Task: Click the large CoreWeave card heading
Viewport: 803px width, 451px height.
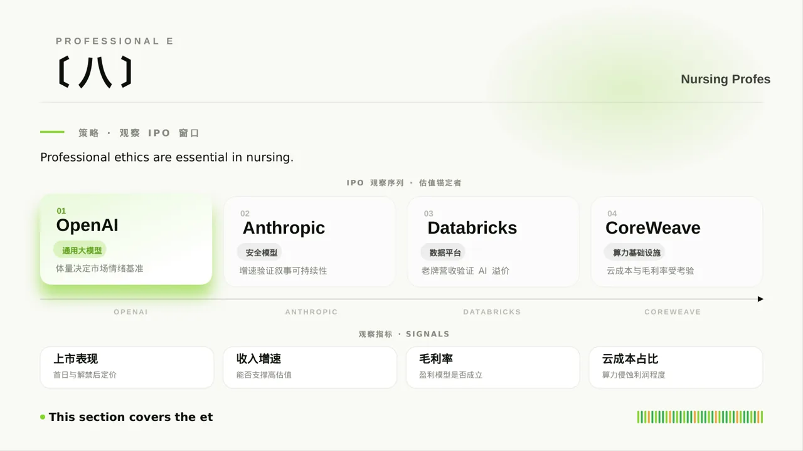Action: (x=653, y=228)
